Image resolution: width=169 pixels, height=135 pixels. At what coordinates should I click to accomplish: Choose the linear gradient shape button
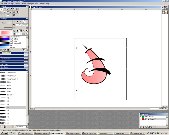point(24,50)
